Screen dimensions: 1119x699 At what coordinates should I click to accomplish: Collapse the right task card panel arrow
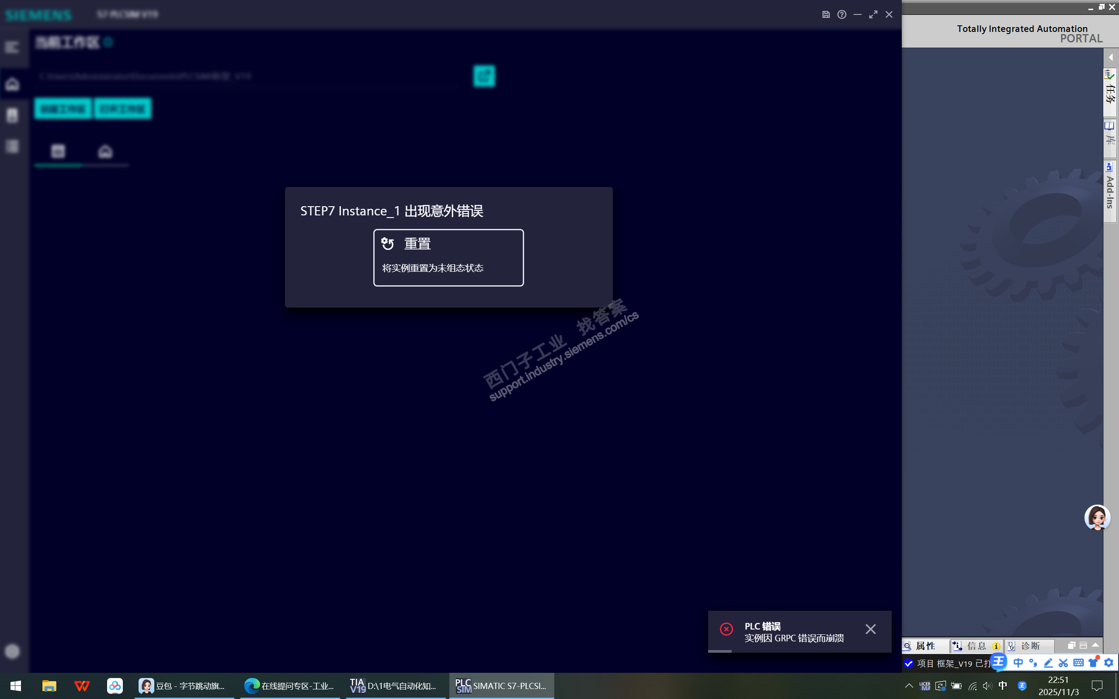pos(1110,57)
